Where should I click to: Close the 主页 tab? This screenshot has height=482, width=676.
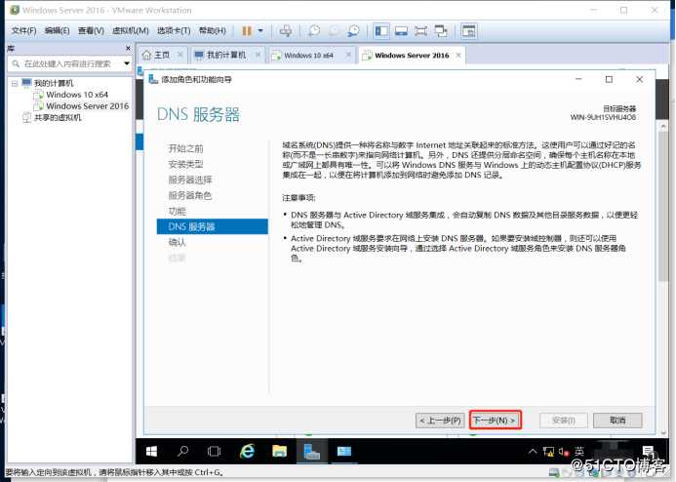tap(180, 55)
